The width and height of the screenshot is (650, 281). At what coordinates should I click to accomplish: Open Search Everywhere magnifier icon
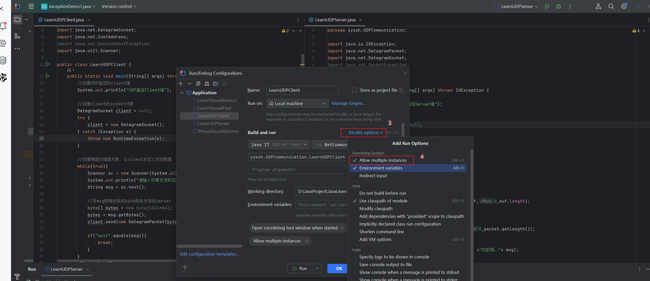coord(611,6)
